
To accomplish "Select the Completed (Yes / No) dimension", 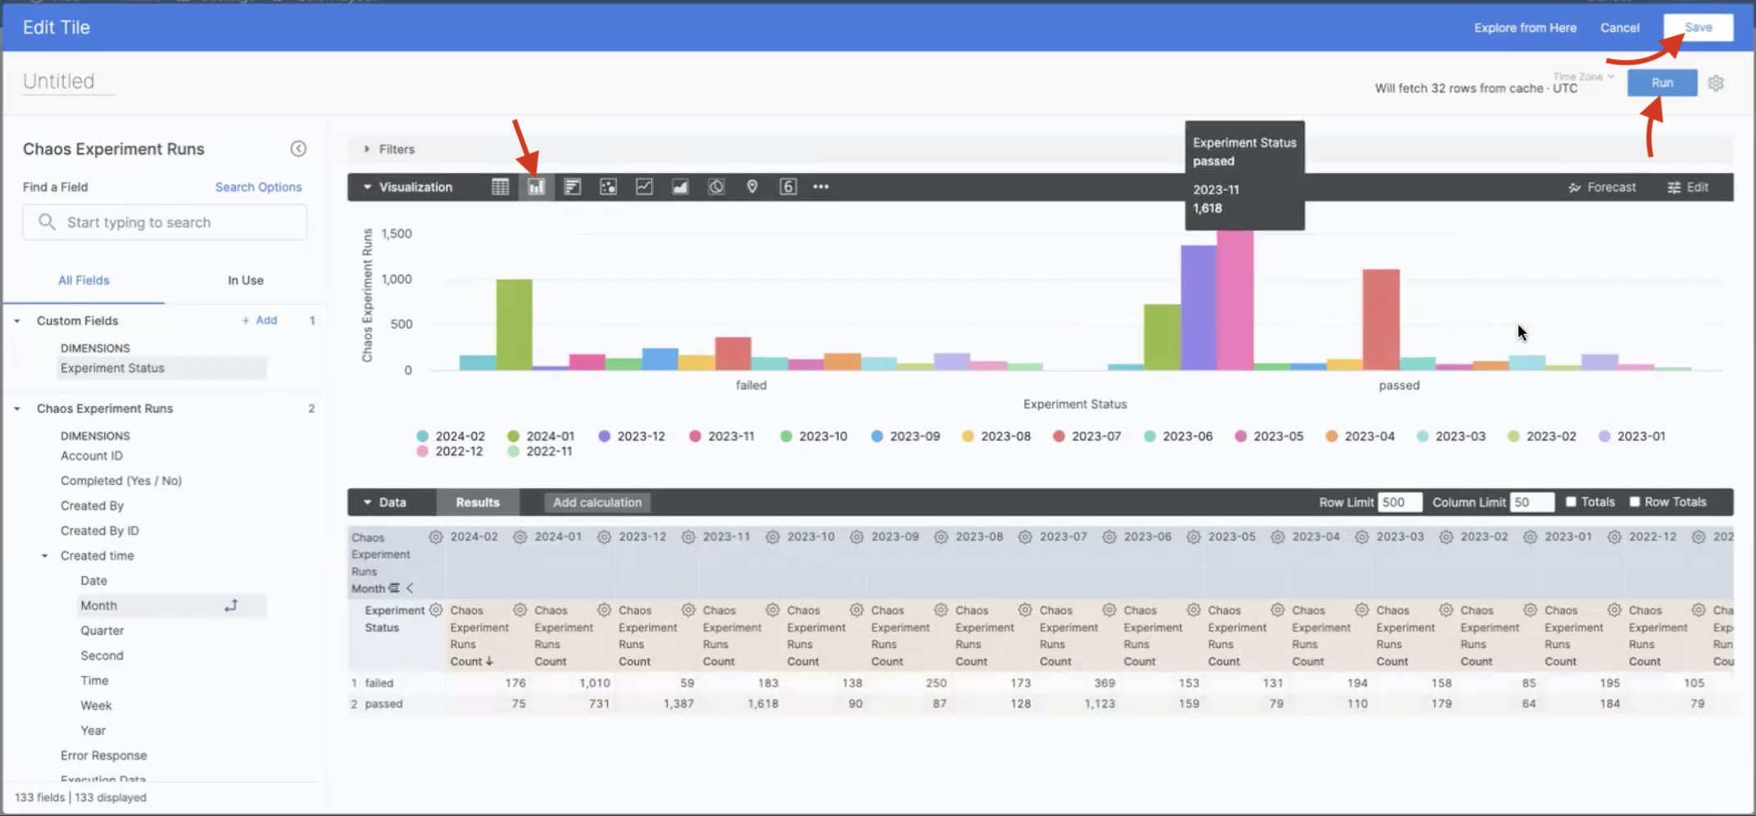I will pos(121,480).
